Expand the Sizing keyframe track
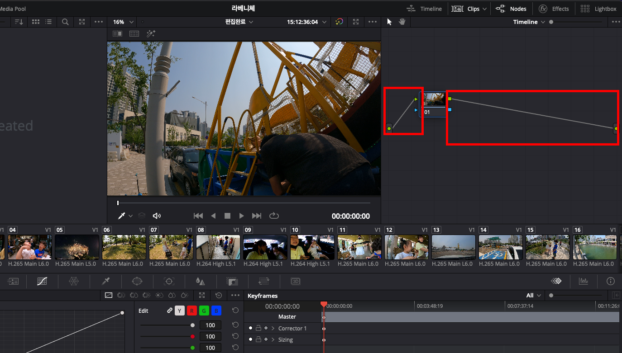Image resolution: width=622 pixels, height=353 pixels. pos(273,339)
